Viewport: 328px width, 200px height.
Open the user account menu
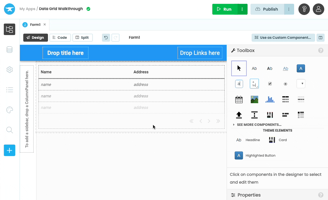pos(318,9)
